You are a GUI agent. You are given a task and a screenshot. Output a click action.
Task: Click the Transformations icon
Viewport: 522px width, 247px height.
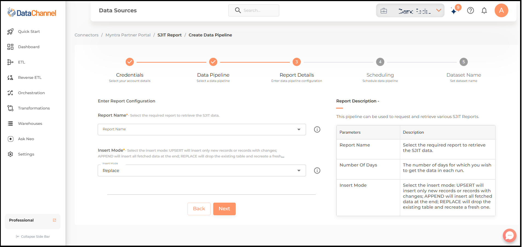tap(10, 108)
